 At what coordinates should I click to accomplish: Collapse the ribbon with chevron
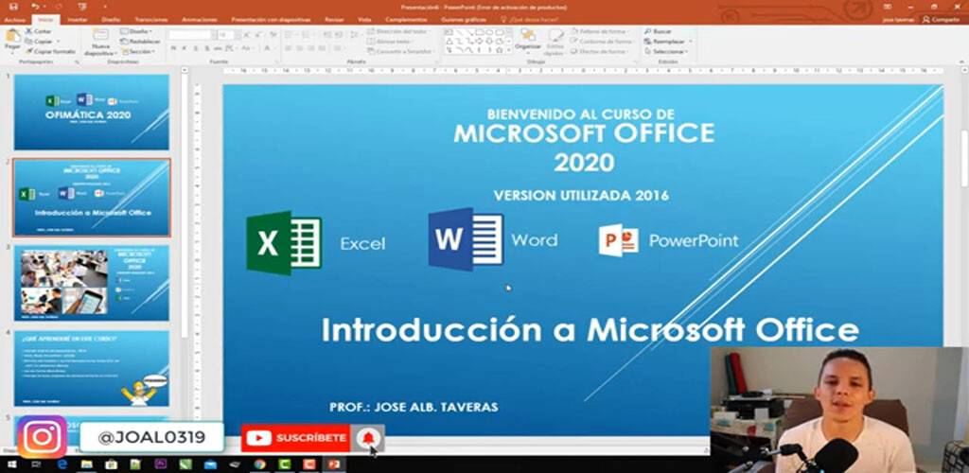point(962,61)
